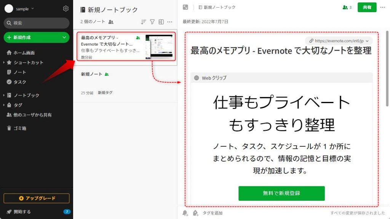
Task: Open タグ in the sidebar
Action: (18, 105)
